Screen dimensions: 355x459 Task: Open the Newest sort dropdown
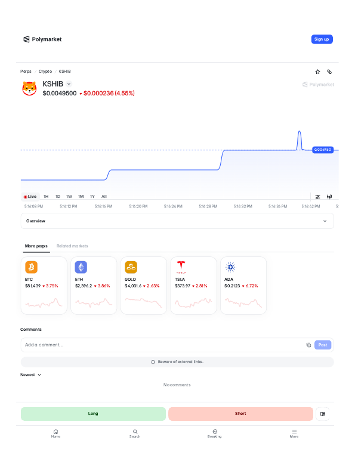[x=30, y=375]
